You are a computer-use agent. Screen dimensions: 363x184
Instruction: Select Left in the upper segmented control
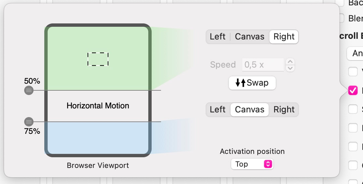tap(217, 36)
